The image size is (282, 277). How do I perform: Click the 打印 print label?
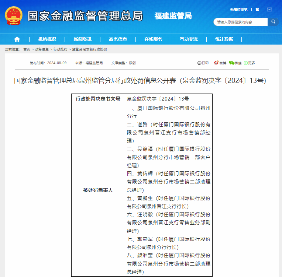[205, 63]
